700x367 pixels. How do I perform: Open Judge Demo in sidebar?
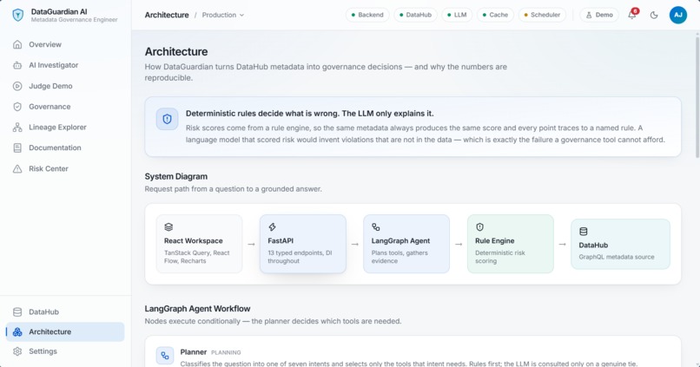coord(65,86)
